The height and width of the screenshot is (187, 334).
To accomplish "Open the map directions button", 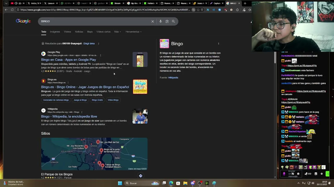I will click(x=141, y=176).
